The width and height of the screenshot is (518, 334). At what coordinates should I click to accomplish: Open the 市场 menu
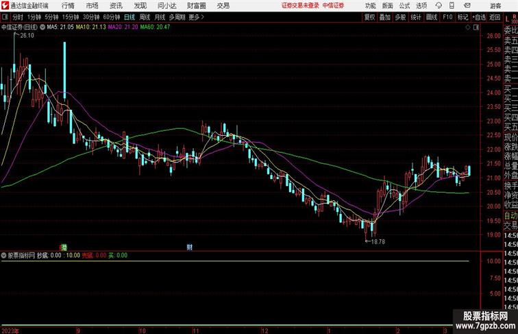pos(92,5)
